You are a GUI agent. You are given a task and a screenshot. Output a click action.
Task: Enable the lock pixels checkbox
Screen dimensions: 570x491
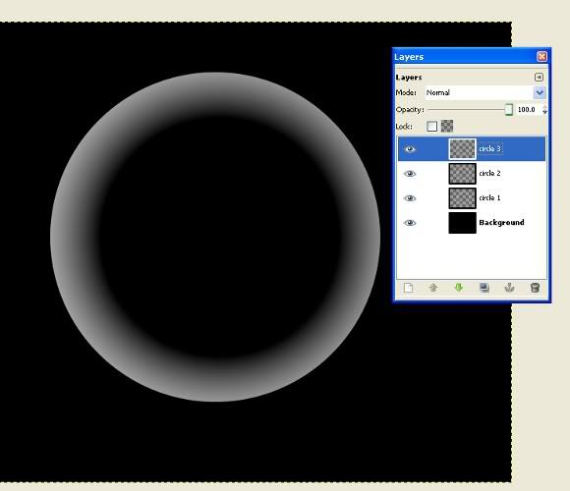431,127
